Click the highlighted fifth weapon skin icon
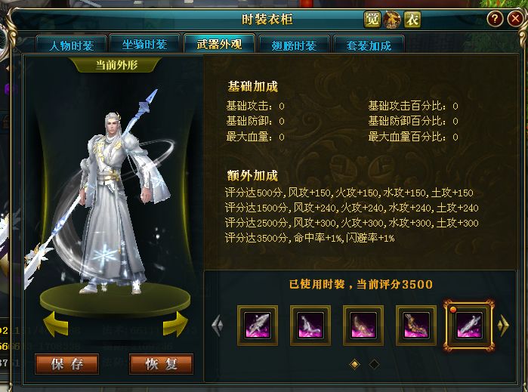The image size is (528, 392). coord(469,326)
